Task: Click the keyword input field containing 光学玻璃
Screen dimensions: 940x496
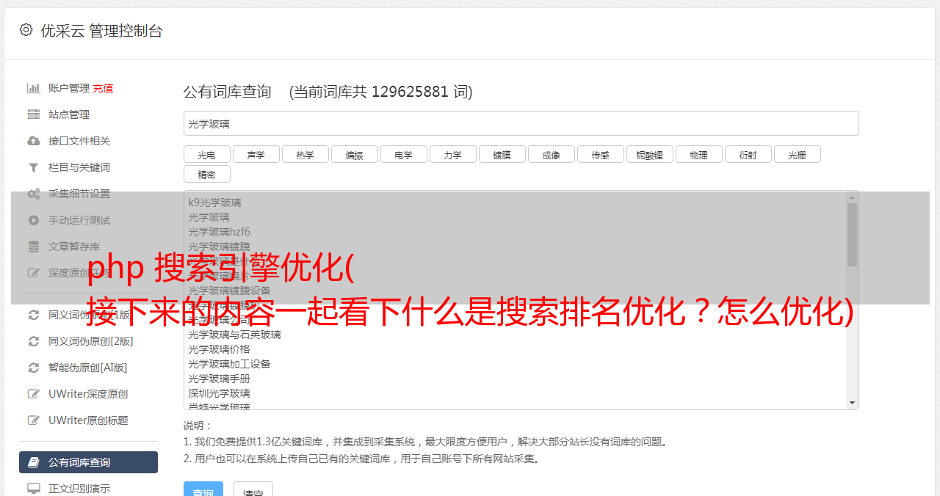Action: (x=521, y=123)
